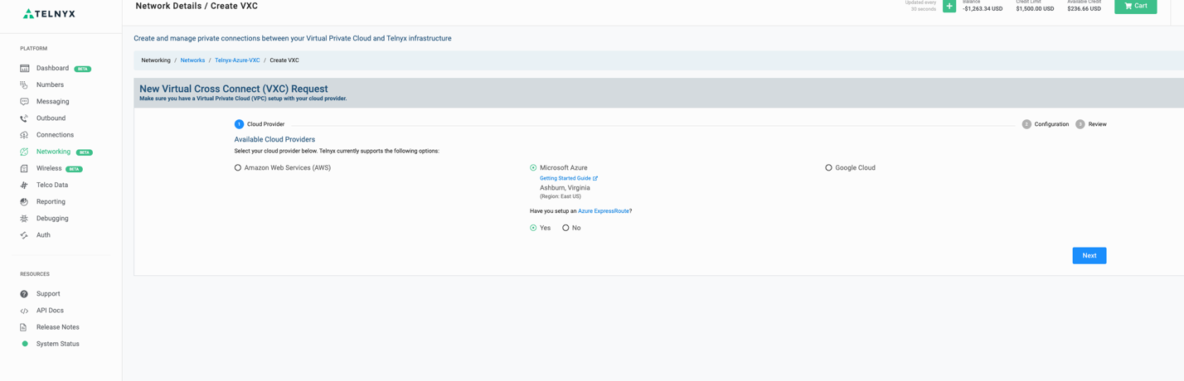The image size is (1184, 381).
Task: Select the Google Cloud radio button
Action: 828,167
